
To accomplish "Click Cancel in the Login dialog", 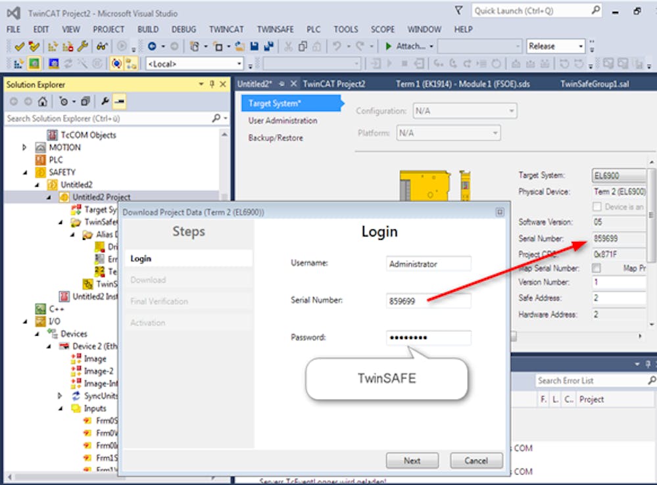I will pyautogui.click(x=476, y=461).
